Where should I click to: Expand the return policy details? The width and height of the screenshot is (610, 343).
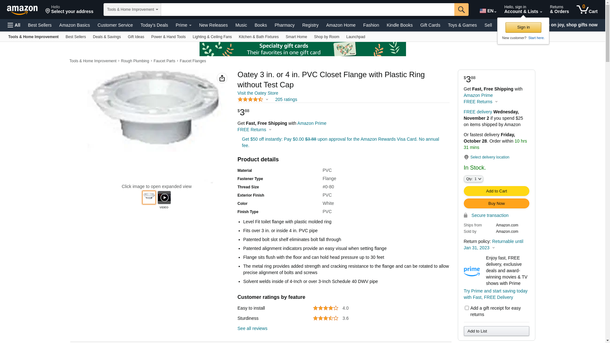point(493,248)
